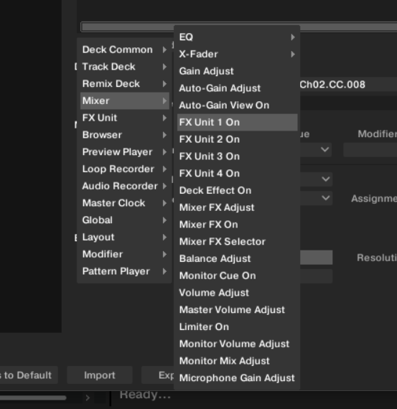Open the Deck Common submenu
The width and height of the screenshot is (397, 409).
click(124, 50)
